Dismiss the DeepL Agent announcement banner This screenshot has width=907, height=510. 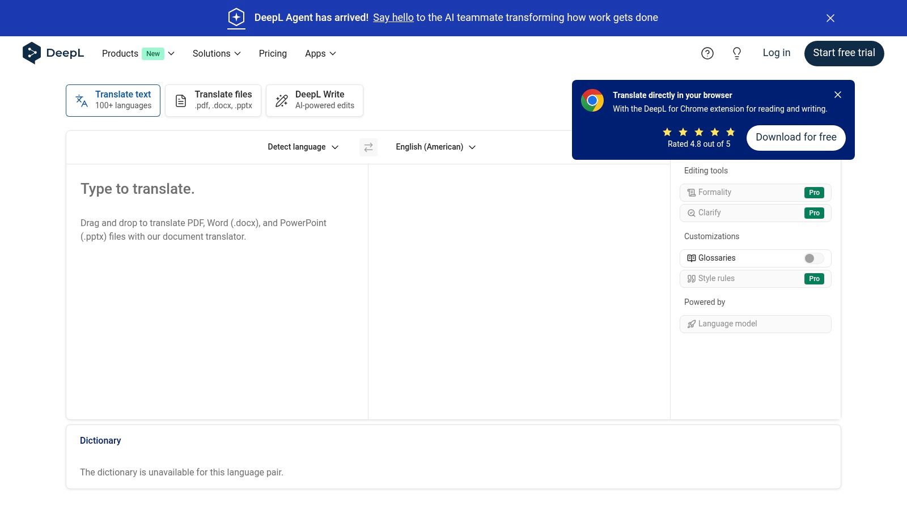click(830, 18)
